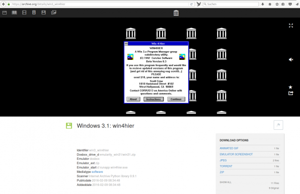Click the Instructions button in the dialog

(154, 99)
